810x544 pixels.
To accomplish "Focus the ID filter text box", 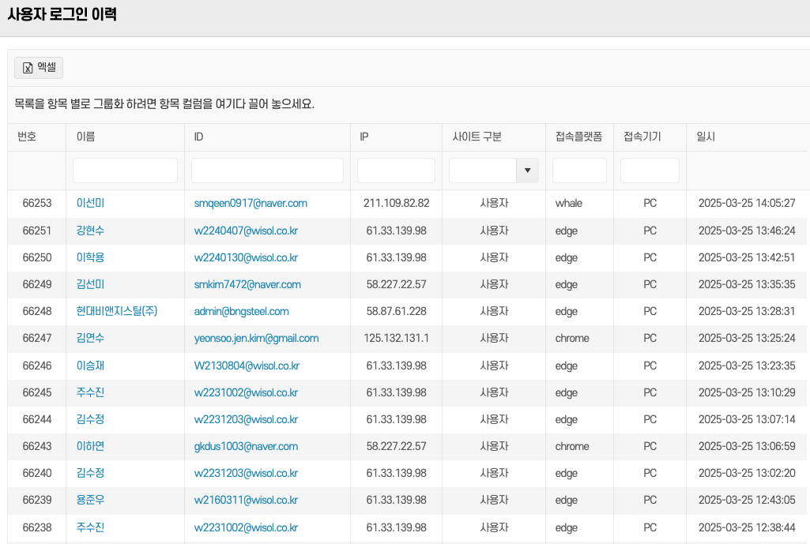I will point(267,171).
